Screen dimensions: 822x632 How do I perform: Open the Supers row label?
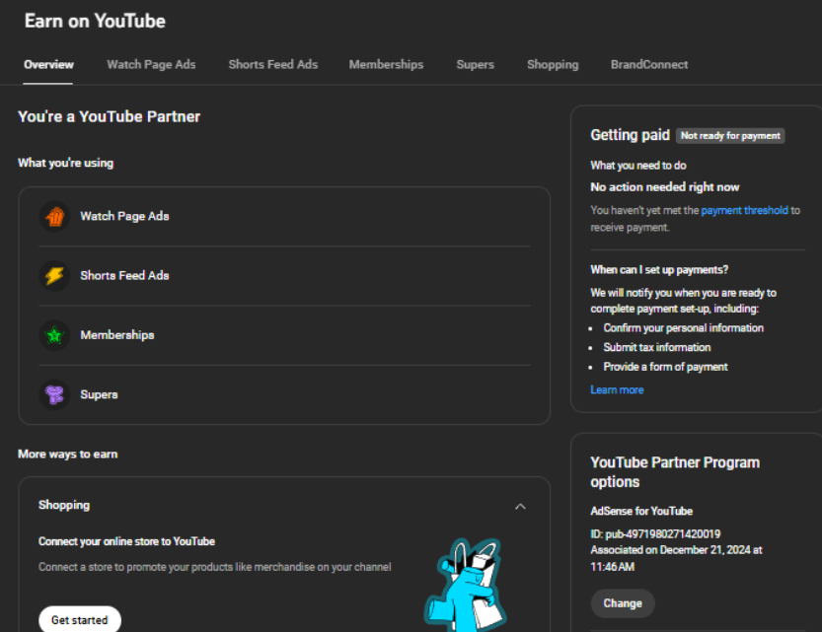pyautogui.click(x=99, y=394)
